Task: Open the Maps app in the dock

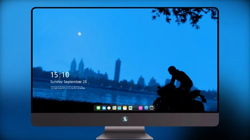Action: [114, 108]
